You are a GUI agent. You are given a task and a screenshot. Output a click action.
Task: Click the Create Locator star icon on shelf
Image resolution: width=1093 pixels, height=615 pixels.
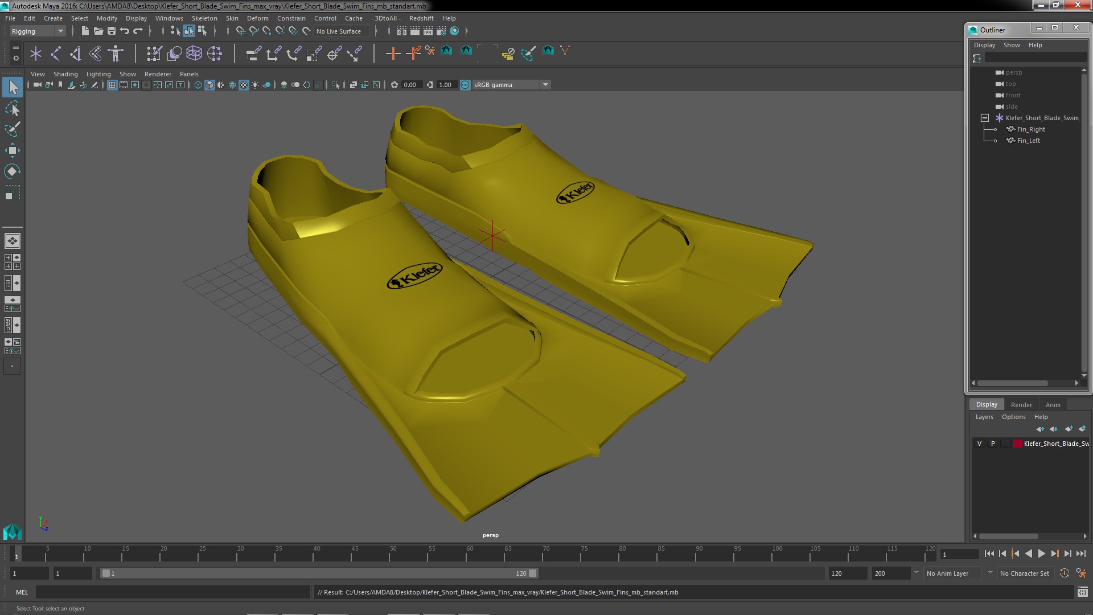(x=36, y=54)
